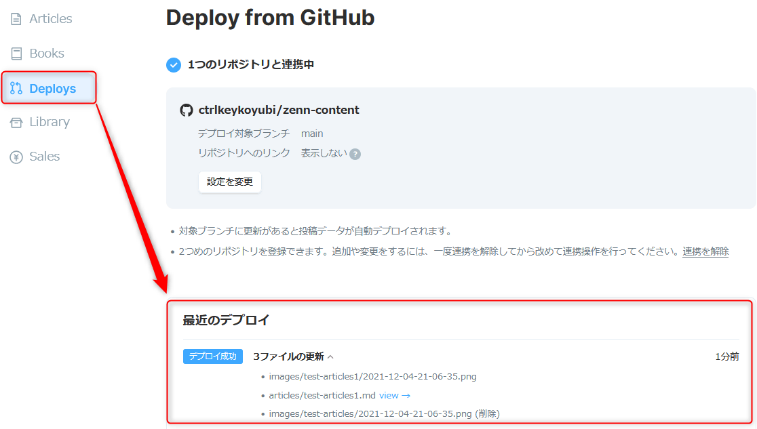The width and height of the screenshot is (757, 429).
Task: Click the Library box icon in sidebar
Action: point(16,123)
